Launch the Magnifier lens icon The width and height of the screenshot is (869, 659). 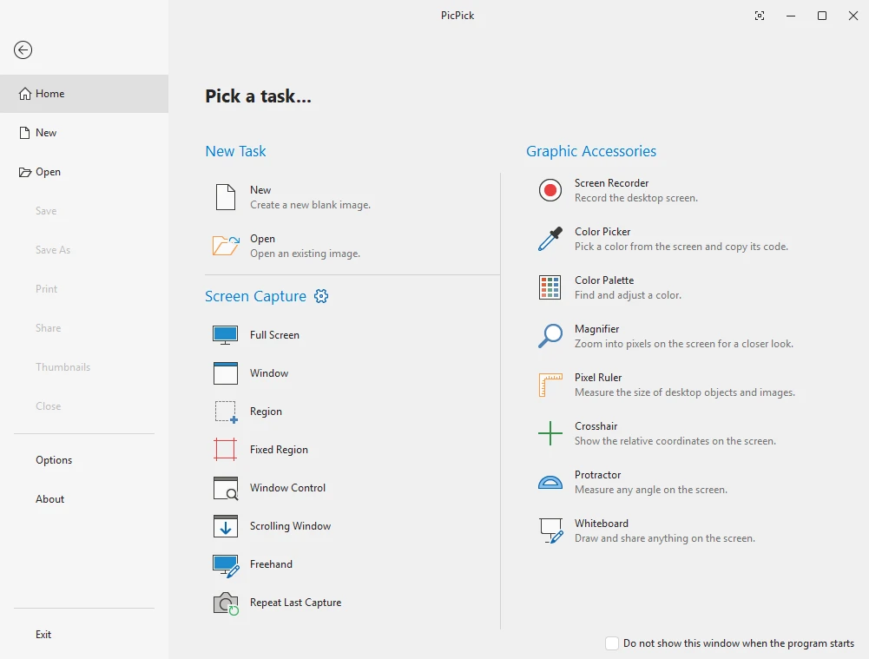[x=550, y=336]
